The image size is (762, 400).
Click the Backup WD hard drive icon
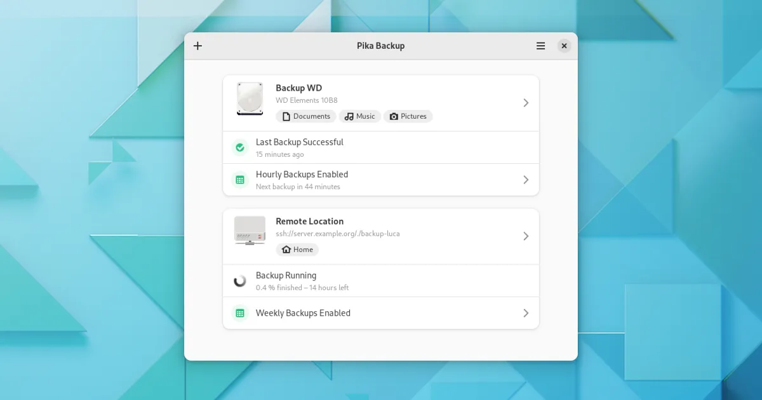(250, 98)
